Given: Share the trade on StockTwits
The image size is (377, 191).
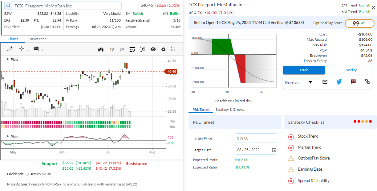Looking at the screenshot, I should tap(353, 82).
